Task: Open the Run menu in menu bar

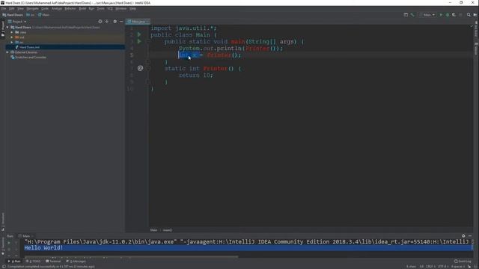Action: 91,8
